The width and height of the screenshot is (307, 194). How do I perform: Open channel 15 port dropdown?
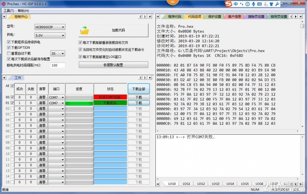56,182
